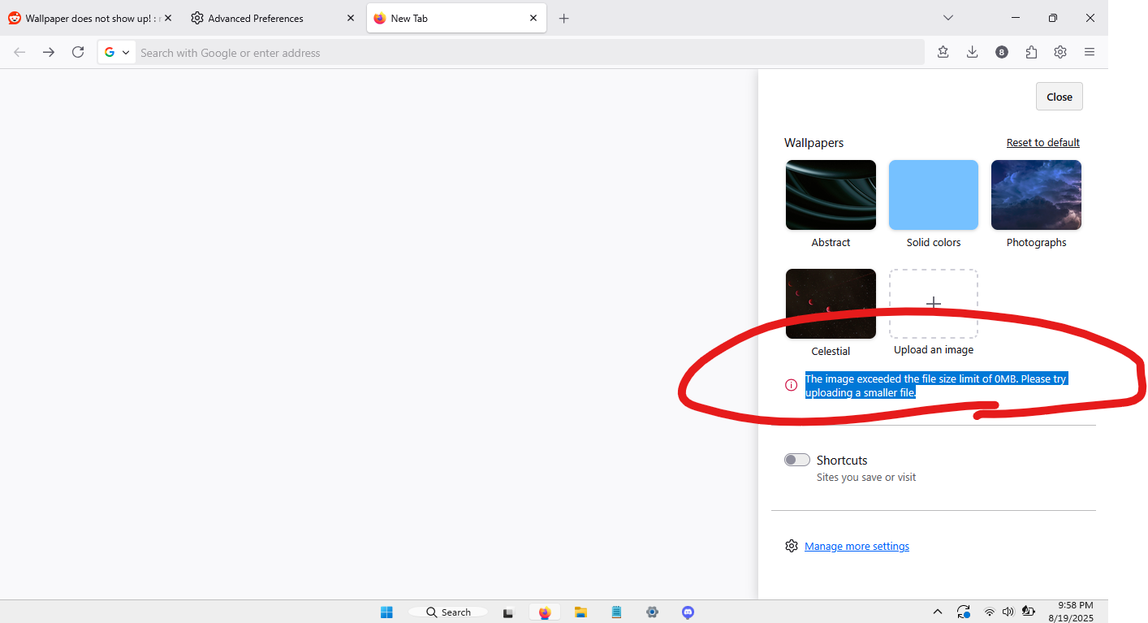This screenshot has height=623, width=1148.
Task: Show hidden icons in the system tray
Action: [x=937, y=612]
